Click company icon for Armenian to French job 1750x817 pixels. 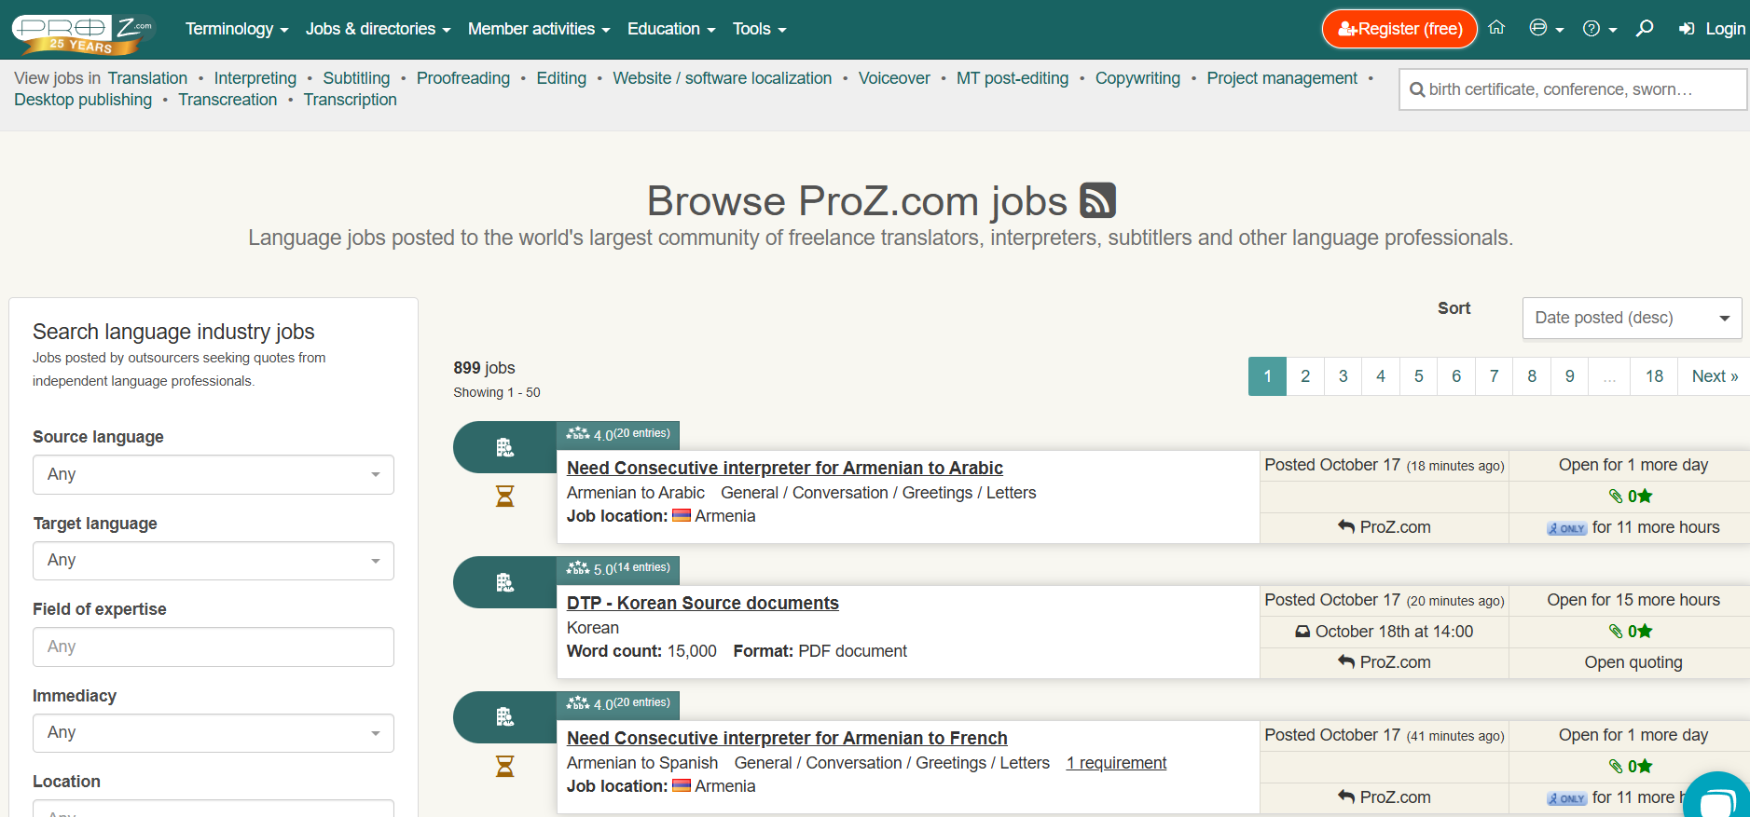(x=504, y=716)
